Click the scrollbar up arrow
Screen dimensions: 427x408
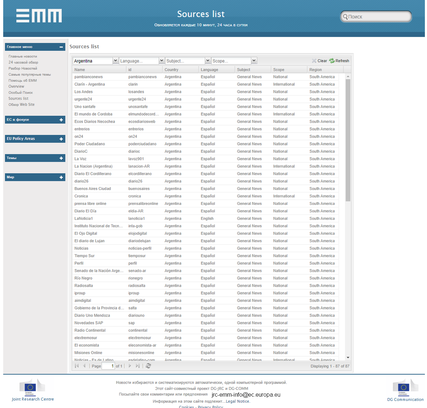tap(348, 76)
